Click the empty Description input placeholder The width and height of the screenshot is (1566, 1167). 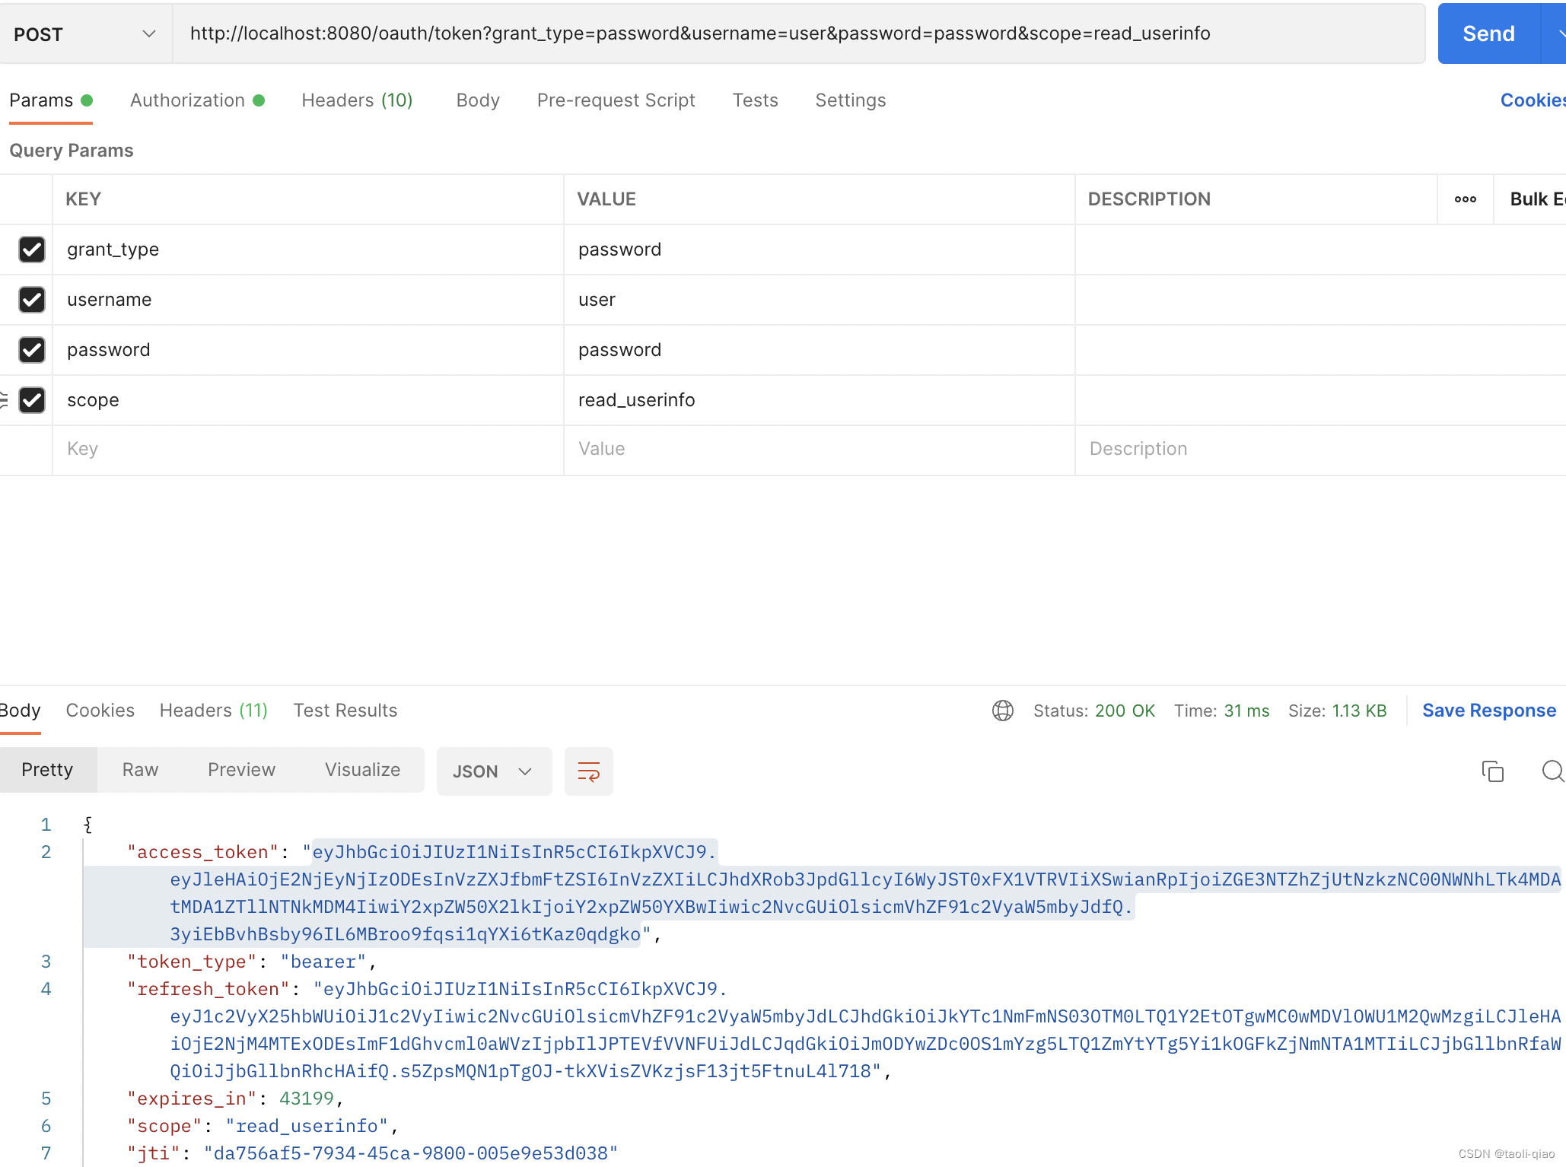[x=1319, y=449]
